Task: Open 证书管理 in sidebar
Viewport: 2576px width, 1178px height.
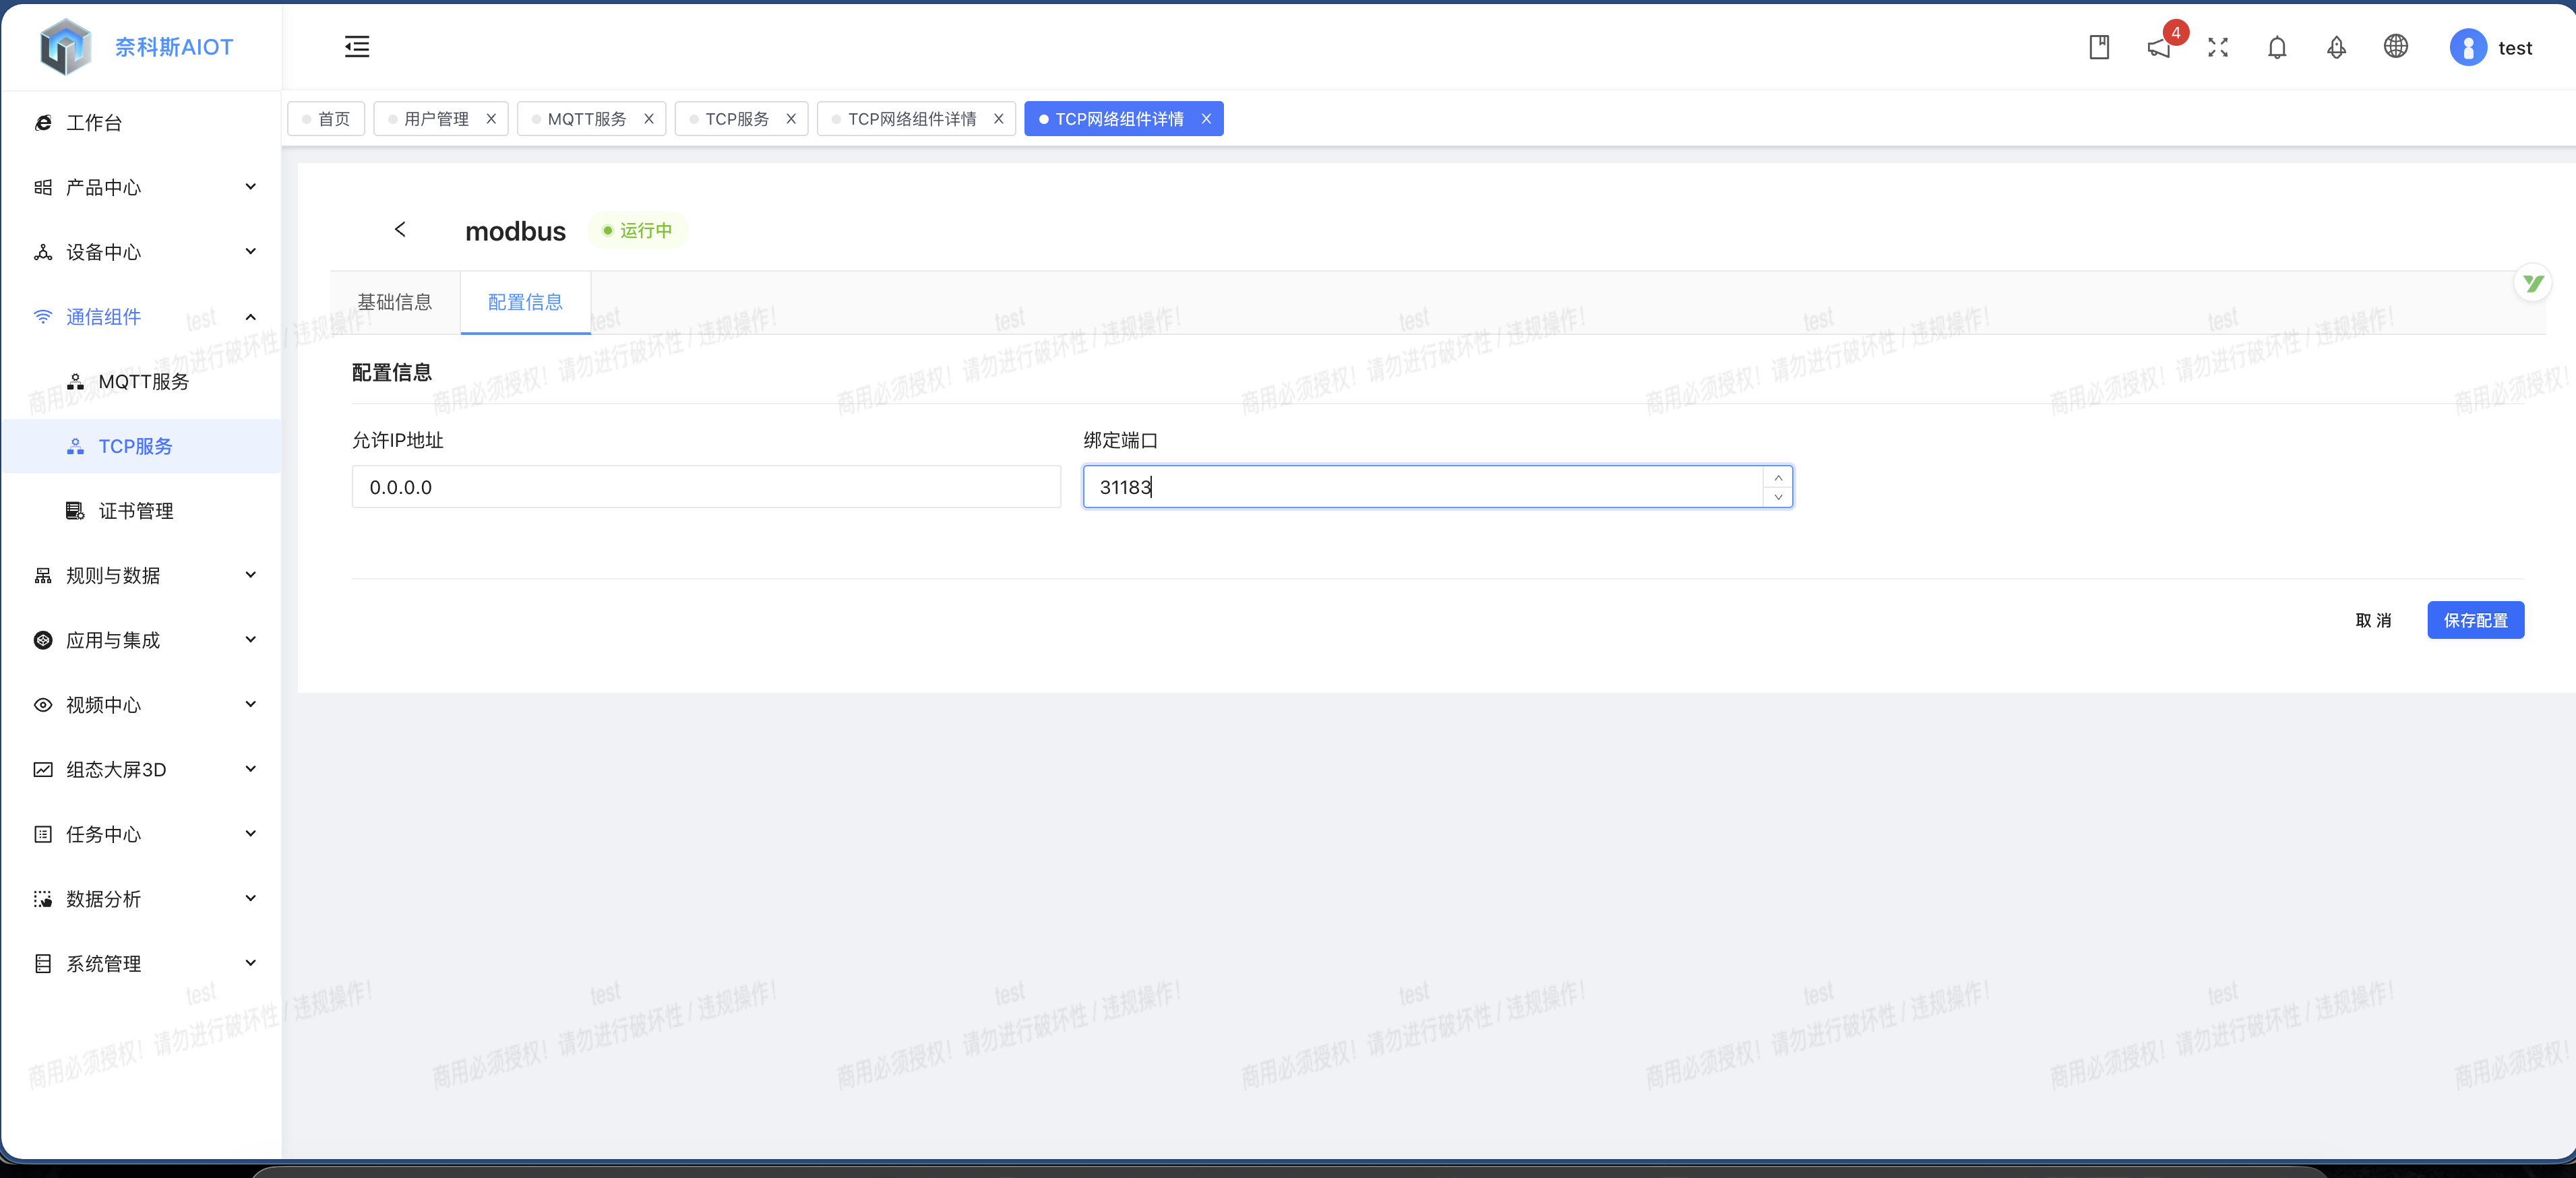Action: tap(141, 511)
